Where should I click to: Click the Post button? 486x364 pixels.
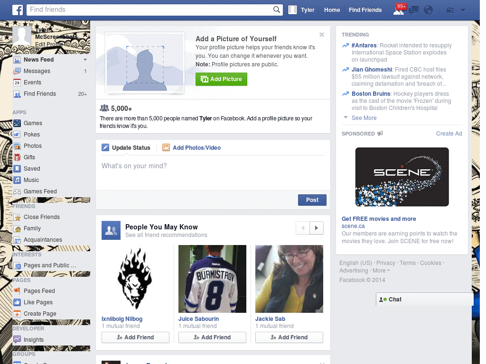[312, 200]
